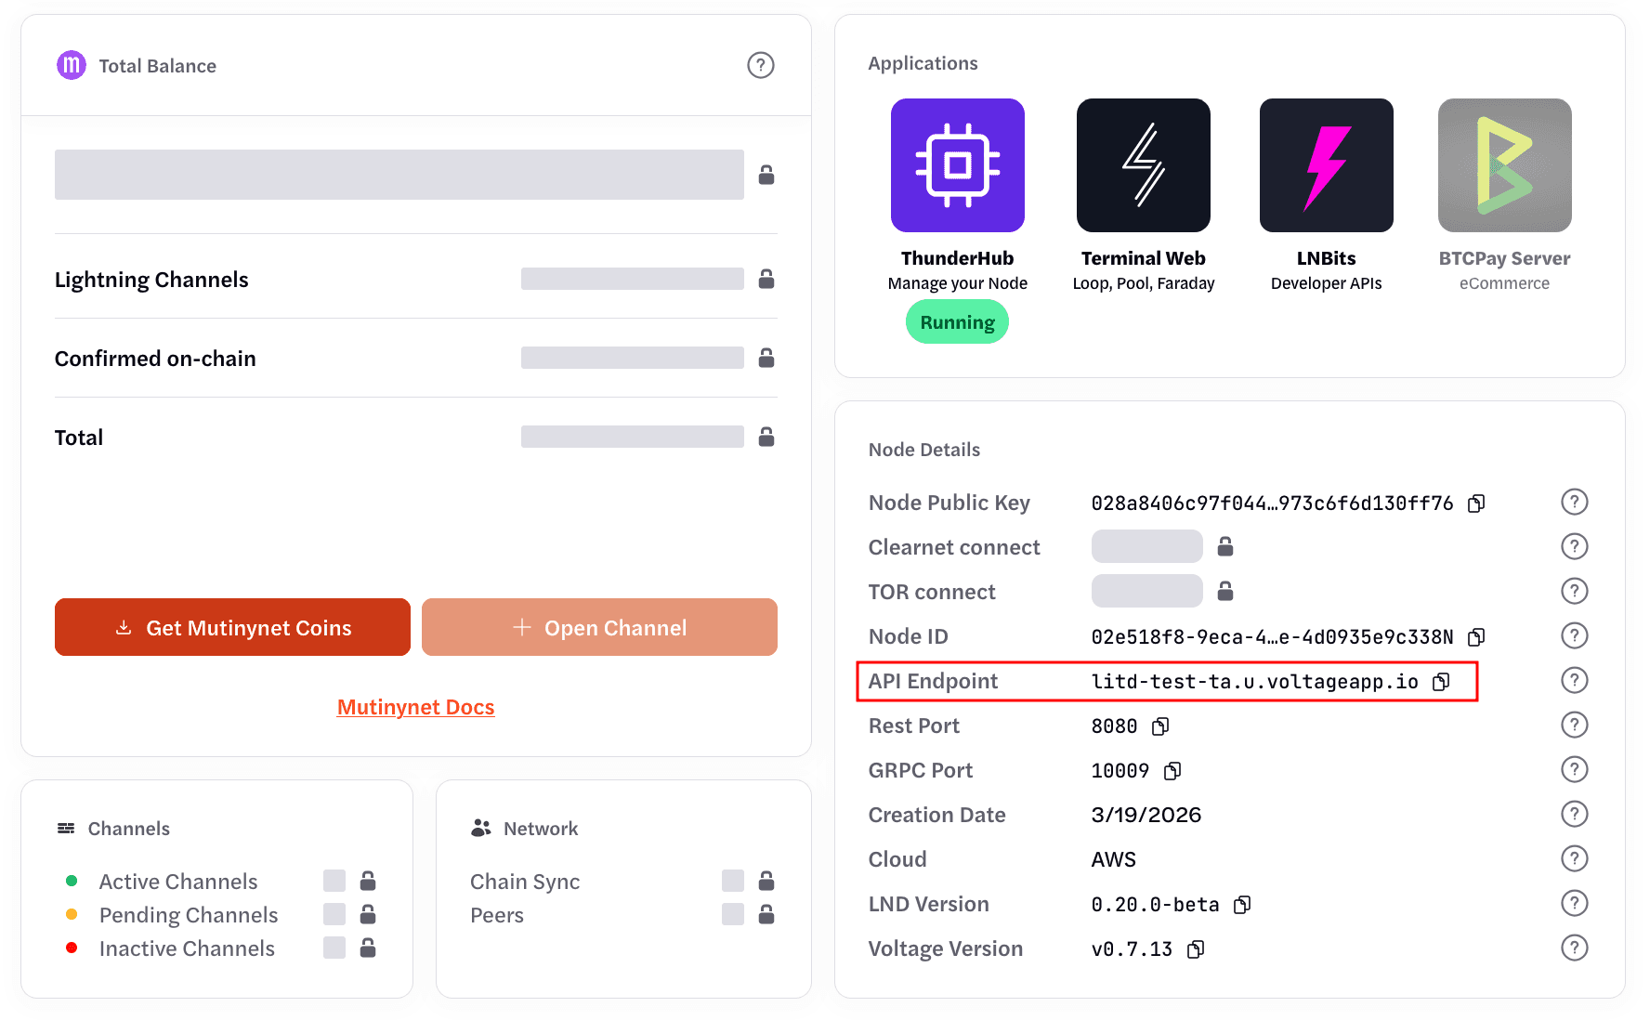Click the Get Mutinynet Coins button
Screen dimensions: 1650x1020
(232, 627)
